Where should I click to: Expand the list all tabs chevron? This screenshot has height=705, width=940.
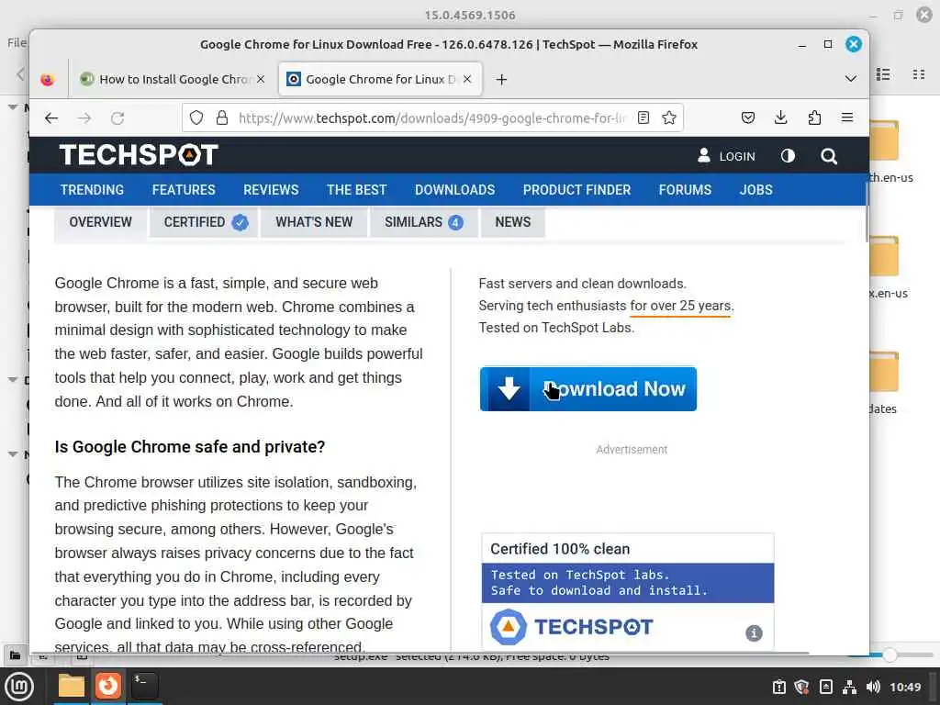851,79
